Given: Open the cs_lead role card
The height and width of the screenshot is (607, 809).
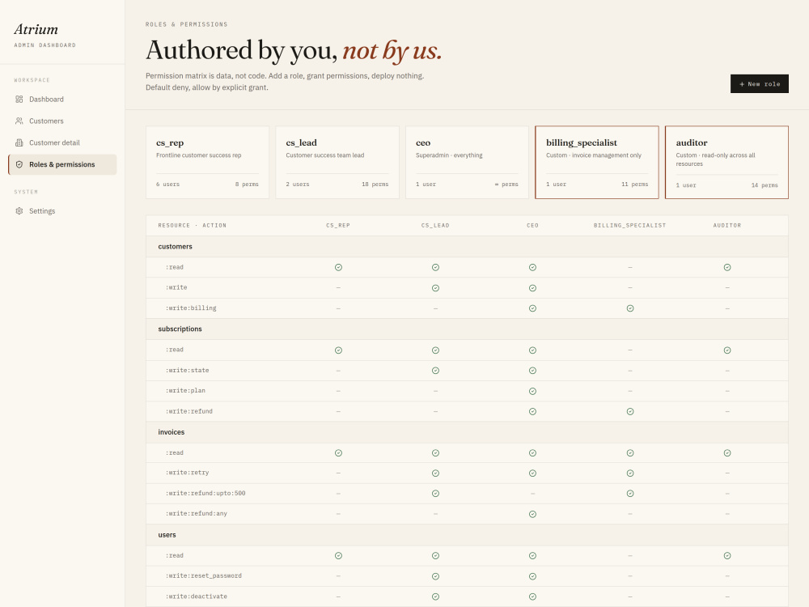Looking at the screenshot, I should coord(337,162).
